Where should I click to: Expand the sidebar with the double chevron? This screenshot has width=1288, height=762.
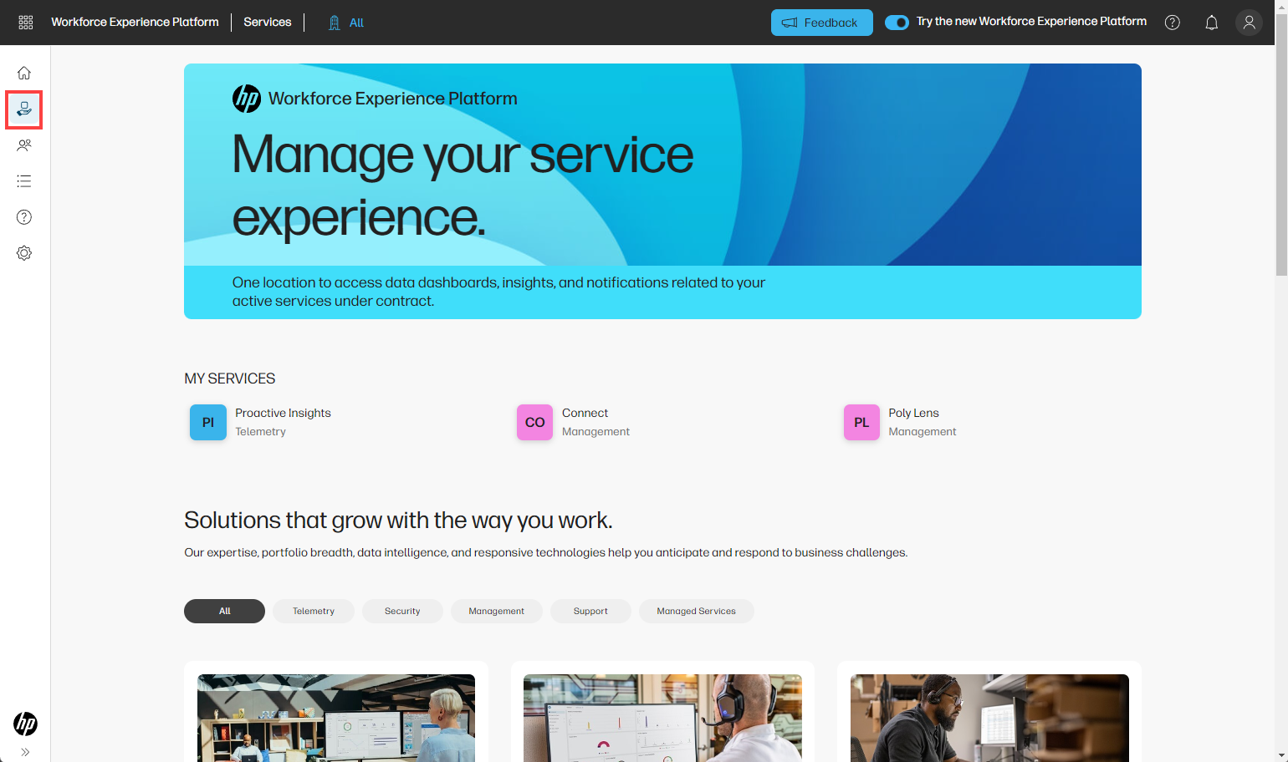click(x=25, y=750)
